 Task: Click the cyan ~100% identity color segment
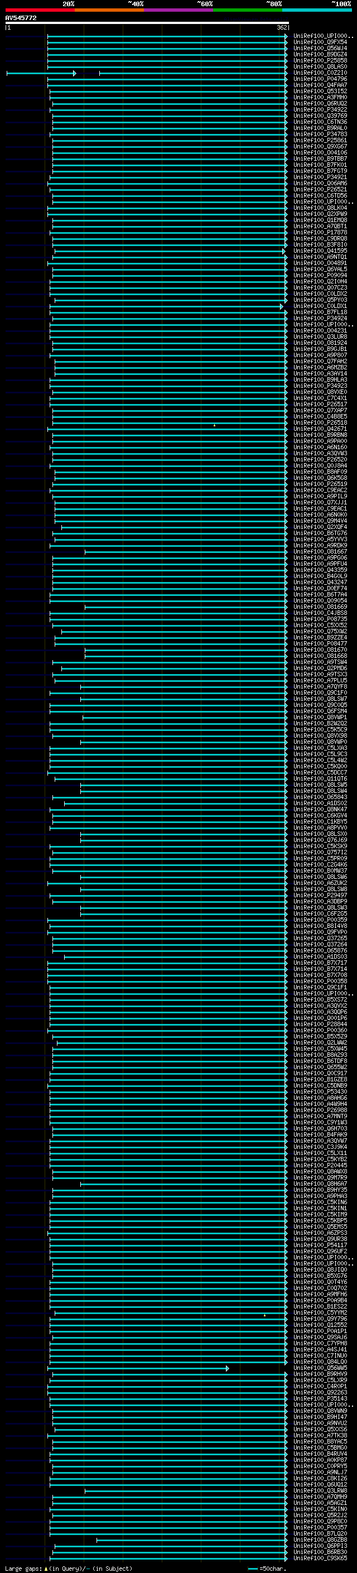click(x=317, y=10)
